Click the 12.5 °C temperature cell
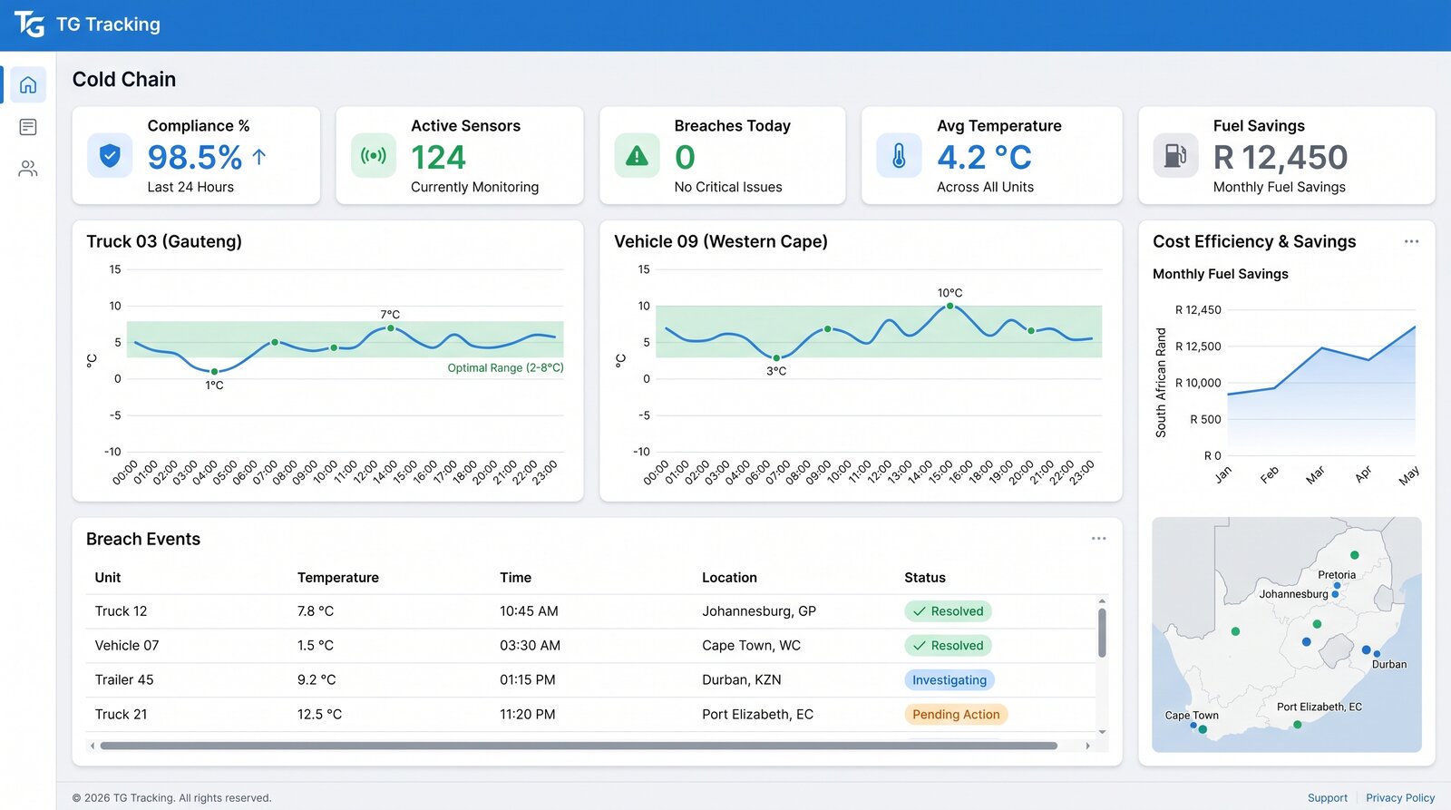This screenshot has width=1451, height=810. (319, 715)
